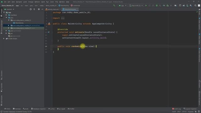Viewport: 201px width, 113px height.
Task: Run the app with the green play button
Action: coord(146,6)
